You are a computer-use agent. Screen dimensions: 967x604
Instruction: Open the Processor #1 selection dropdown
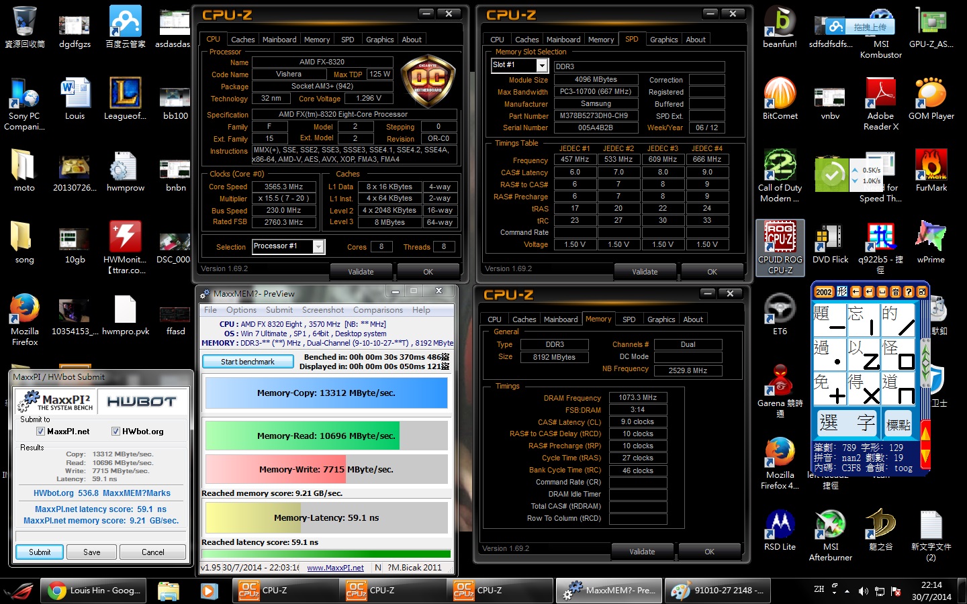pos(289,246)
